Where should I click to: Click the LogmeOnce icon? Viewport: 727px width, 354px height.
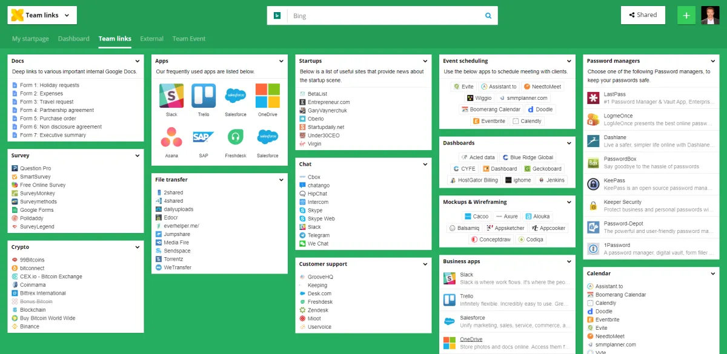pyautogui.click(x=593, y=119)
